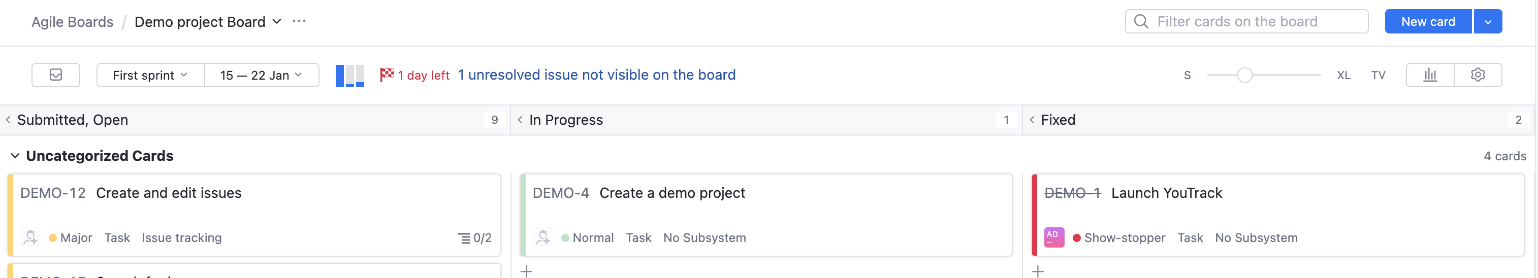Click the card size slider handle
Screen dimensions: 1538x278
pos(1244,75)
